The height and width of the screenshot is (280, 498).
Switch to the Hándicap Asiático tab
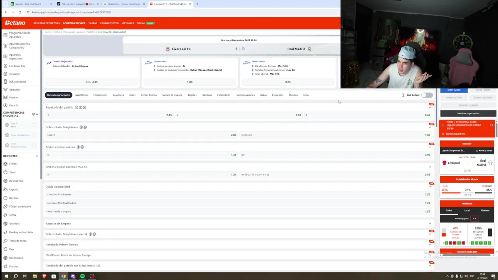pos(245,95)
